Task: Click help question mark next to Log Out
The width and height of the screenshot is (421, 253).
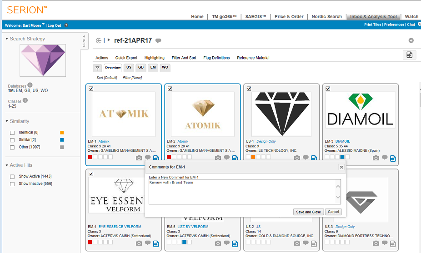Action: [66, 25]
